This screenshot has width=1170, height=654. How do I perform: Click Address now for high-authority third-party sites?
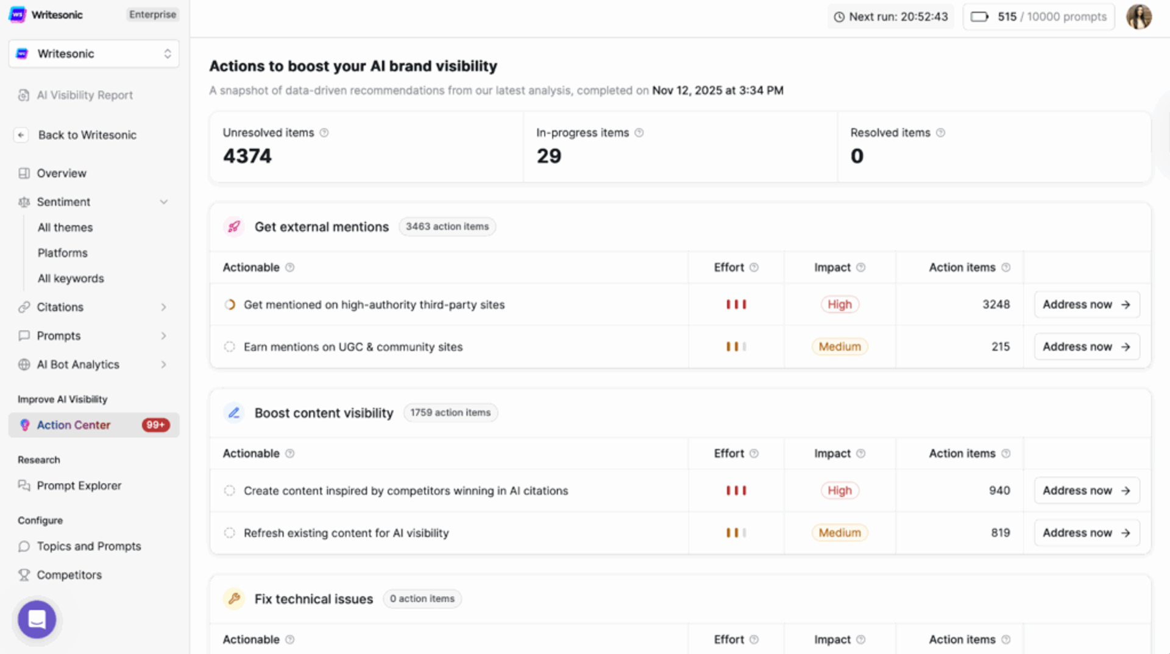click(x=1087, y=304)
